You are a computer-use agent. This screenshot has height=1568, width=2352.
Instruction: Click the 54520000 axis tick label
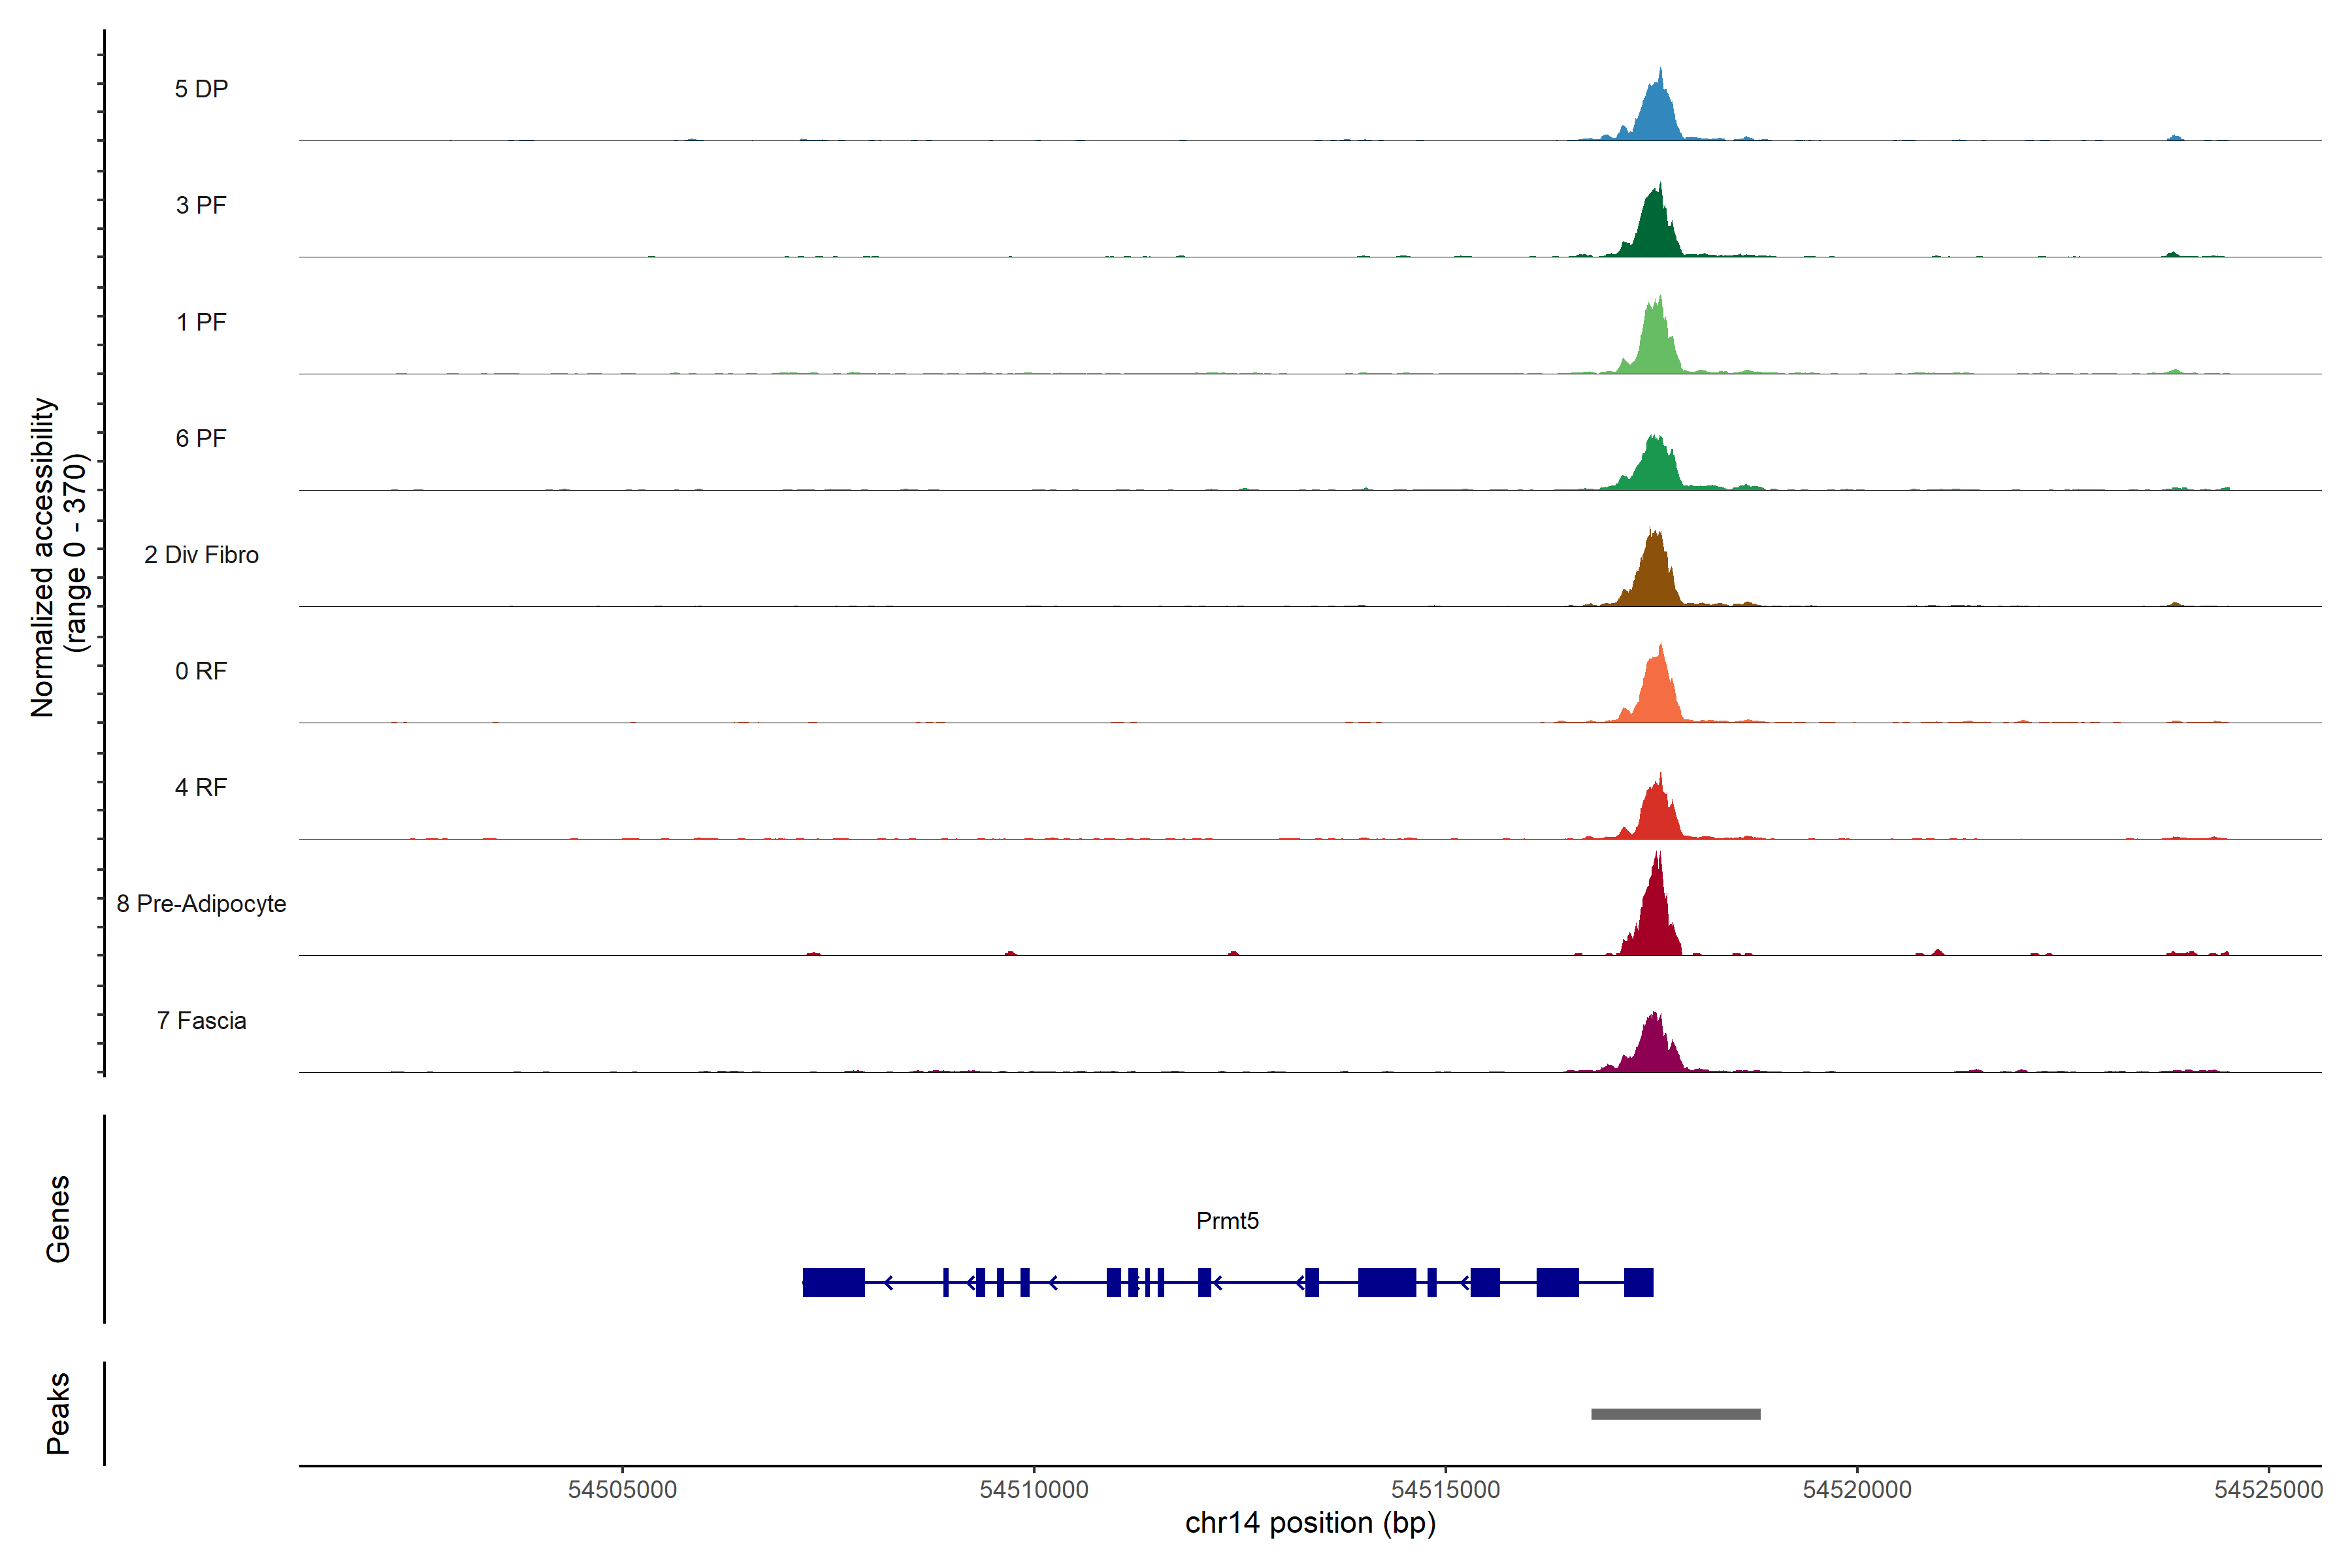[1857, 1489]
